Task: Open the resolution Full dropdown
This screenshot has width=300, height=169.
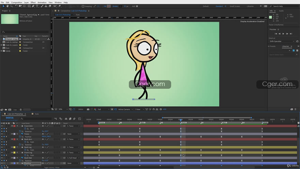Action: click(104, 109)
